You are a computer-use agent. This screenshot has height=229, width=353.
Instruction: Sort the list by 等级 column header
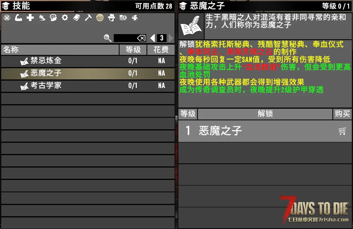[x=133, y=50]
